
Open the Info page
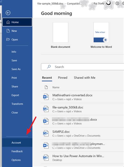coord(17,52)
